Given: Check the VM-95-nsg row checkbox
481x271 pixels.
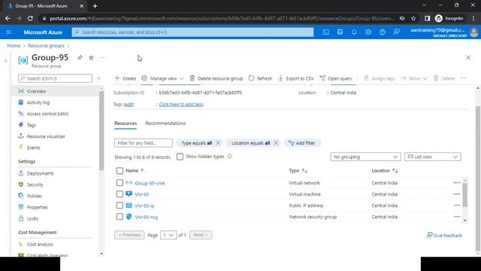Looking at the screenshot, I should pyautogui.click(x=119, y=217).
